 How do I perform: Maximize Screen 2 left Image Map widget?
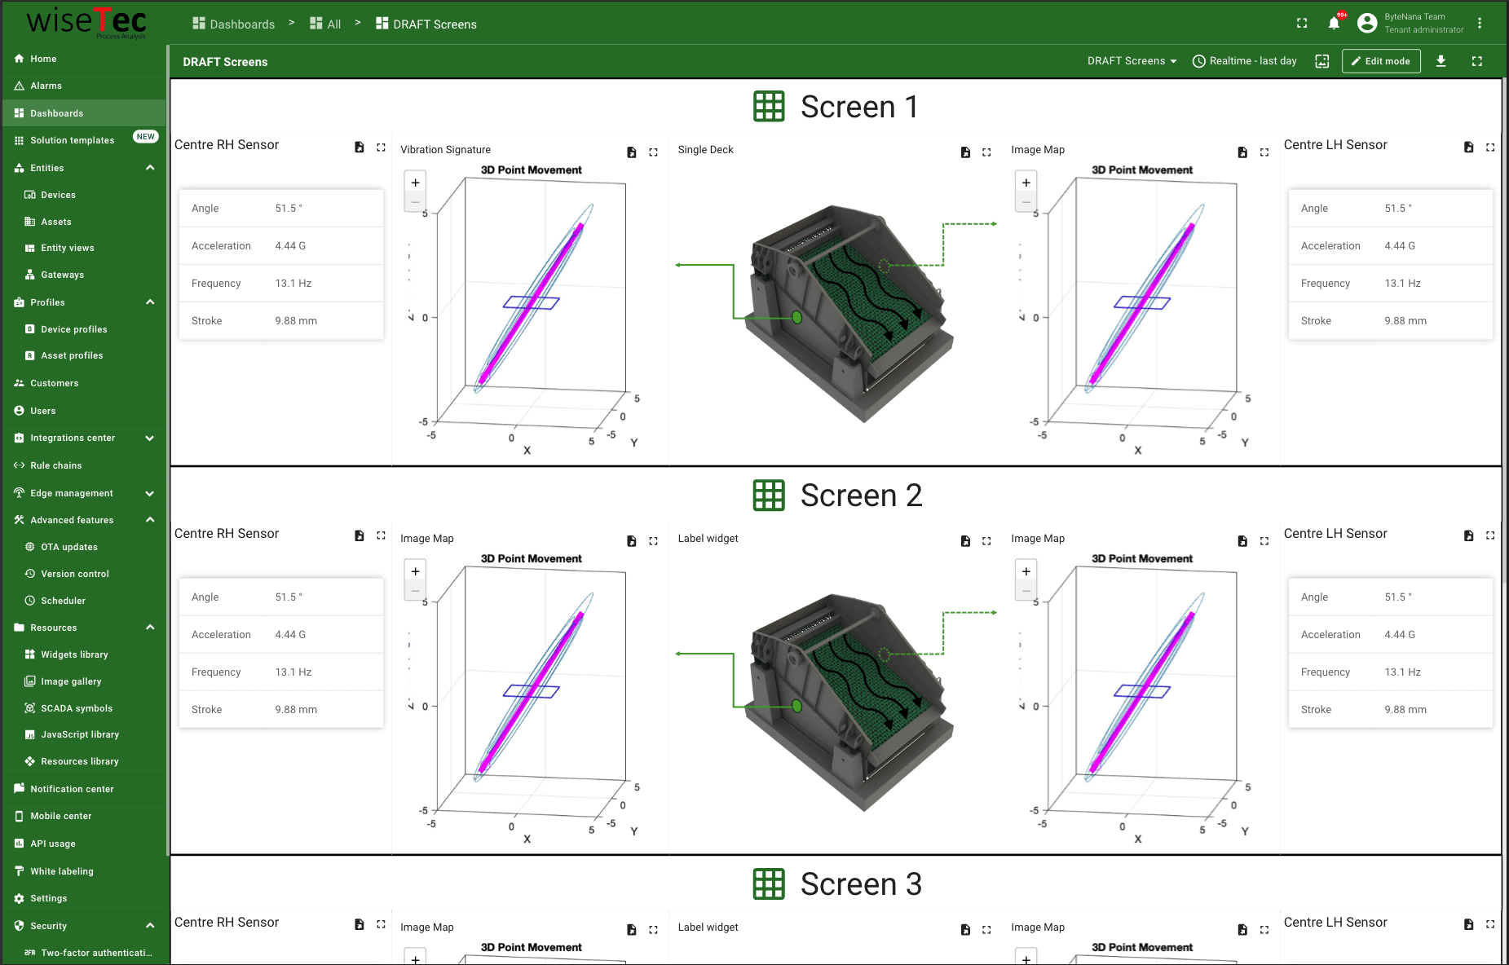click(653, 540)
